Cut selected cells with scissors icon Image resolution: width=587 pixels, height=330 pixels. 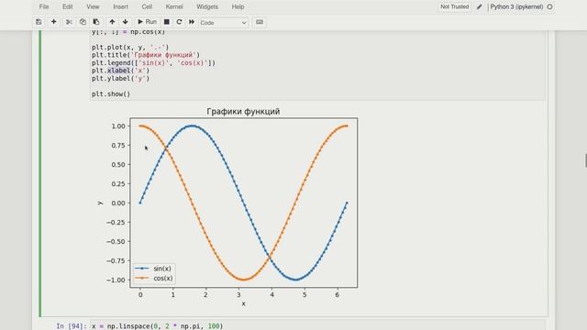coord(69,22)
